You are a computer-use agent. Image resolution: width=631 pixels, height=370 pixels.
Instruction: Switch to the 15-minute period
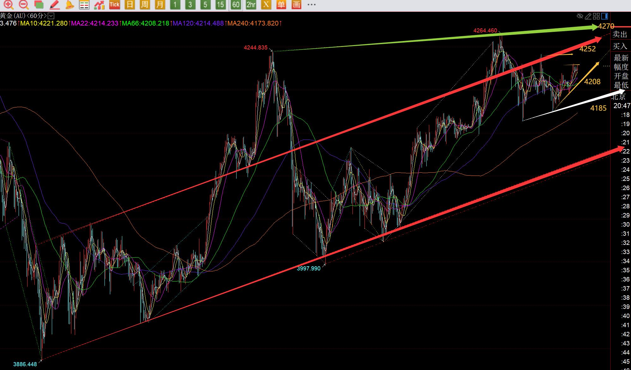220,4
